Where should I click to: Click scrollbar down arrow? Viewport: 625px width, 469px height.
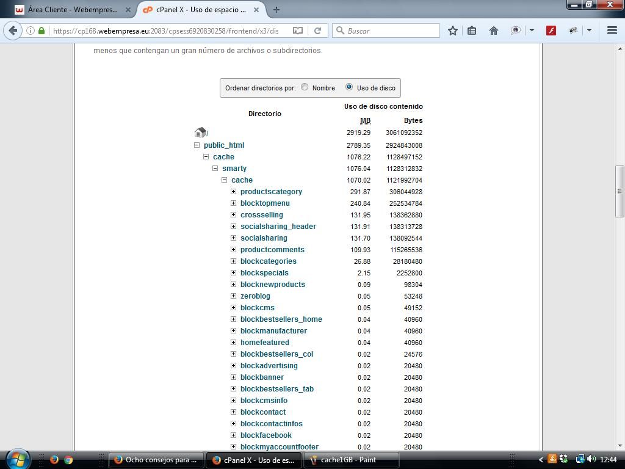click(x=620, y=445)
